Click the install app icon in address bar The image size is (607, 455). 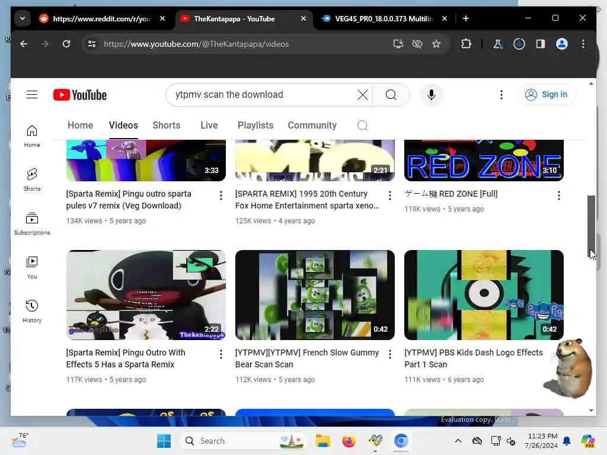[x=398, y=44]
